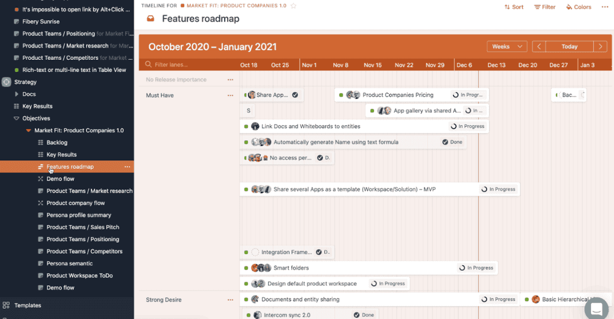Open the first Demo flow whiteboard
This screenshot has width=614, height=319.
pos(60,179)
